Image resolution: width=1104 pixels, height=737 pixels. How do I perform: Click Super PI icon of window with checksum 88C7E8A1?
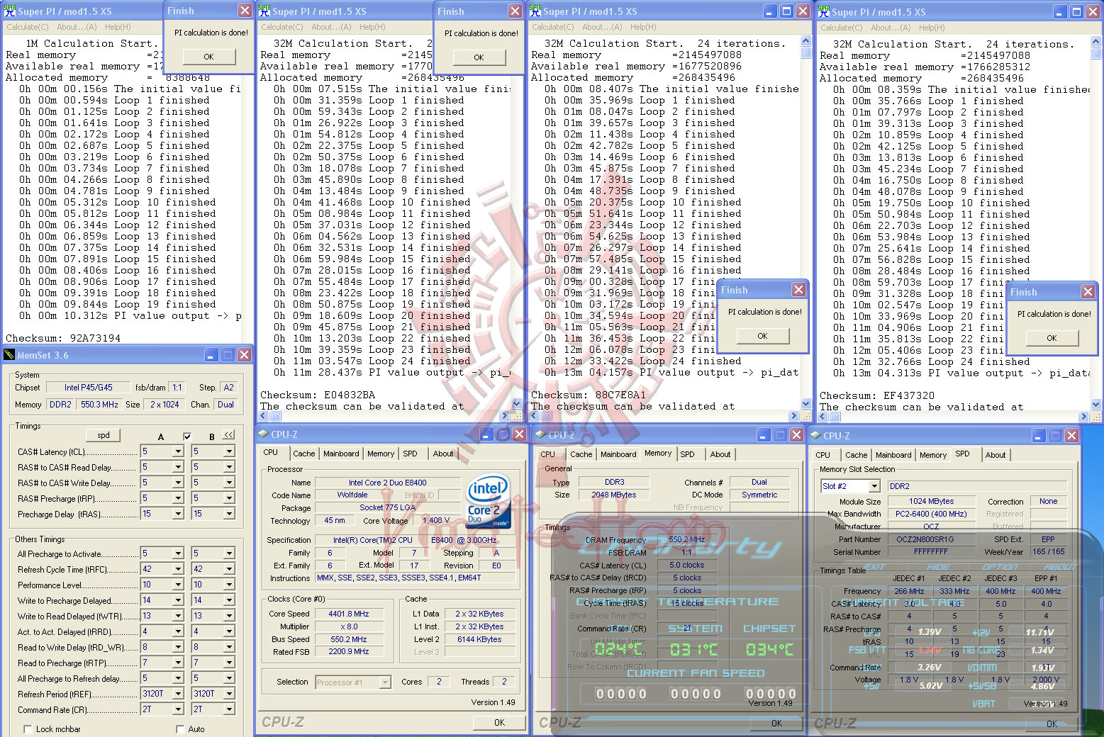pos(535,11)
